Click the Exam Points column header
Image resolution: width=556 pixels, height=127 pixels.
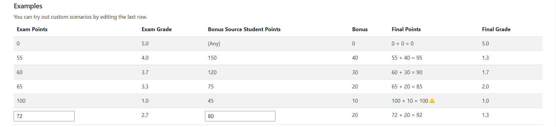32,29
